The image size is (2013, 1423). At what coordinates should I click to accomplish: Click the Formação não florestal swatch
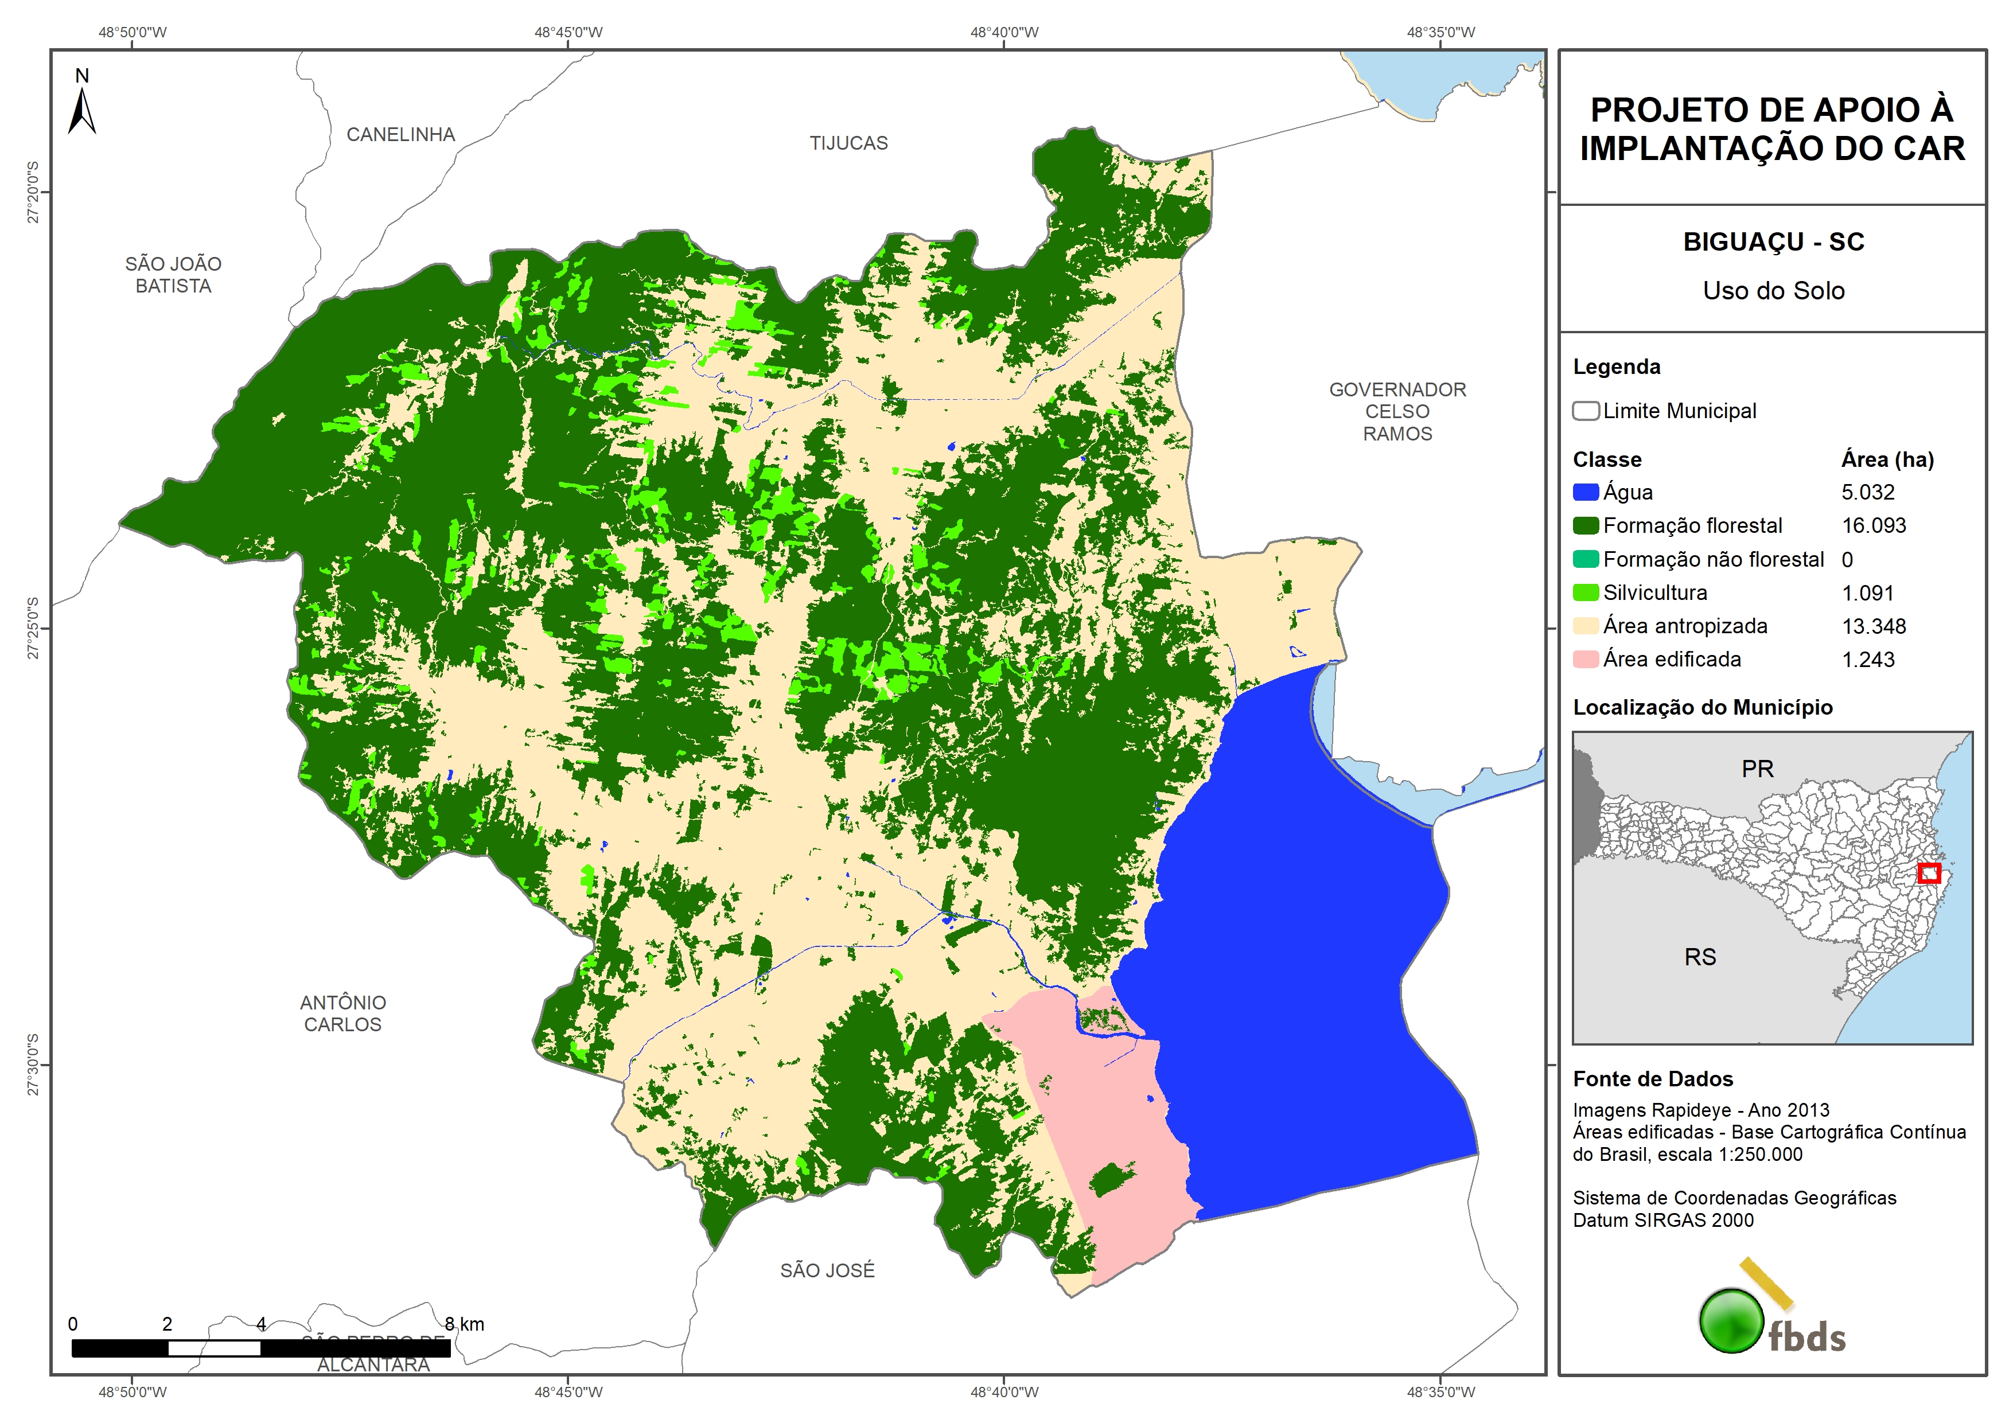[1585, 559]
